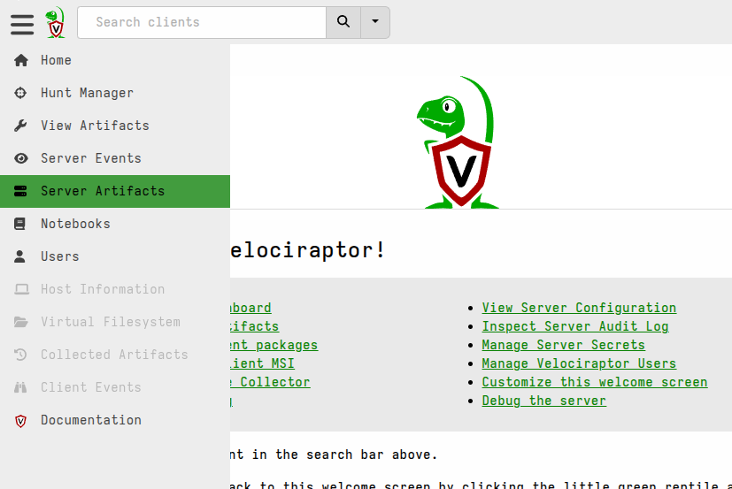Click the Velociraptor logo in top bar

(x=56, y=23)
